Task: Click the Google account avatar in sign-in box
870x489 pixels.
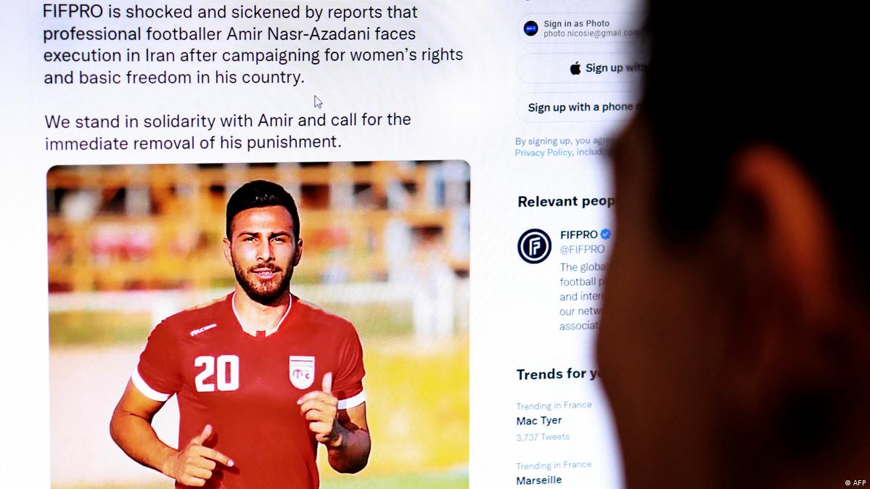Action: [531, 28]
